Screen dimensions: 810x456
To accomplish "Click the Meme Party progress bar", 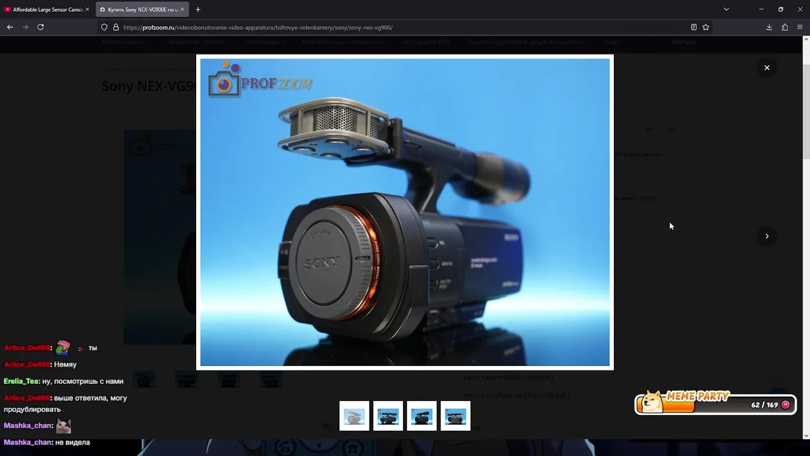I will coord(715,405).
